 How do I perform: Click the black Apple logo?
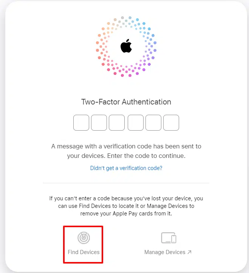click(126, 46)
